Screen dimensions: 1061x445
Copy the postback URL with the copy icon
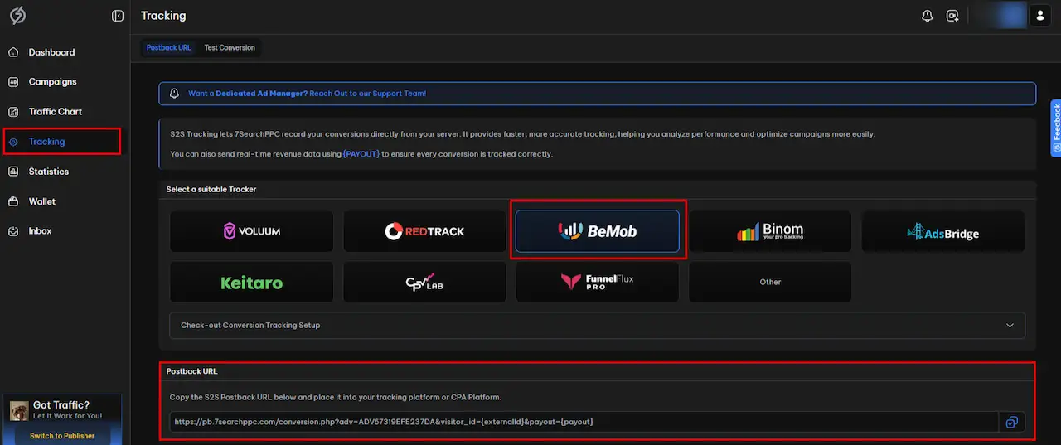coord(1011,422)
